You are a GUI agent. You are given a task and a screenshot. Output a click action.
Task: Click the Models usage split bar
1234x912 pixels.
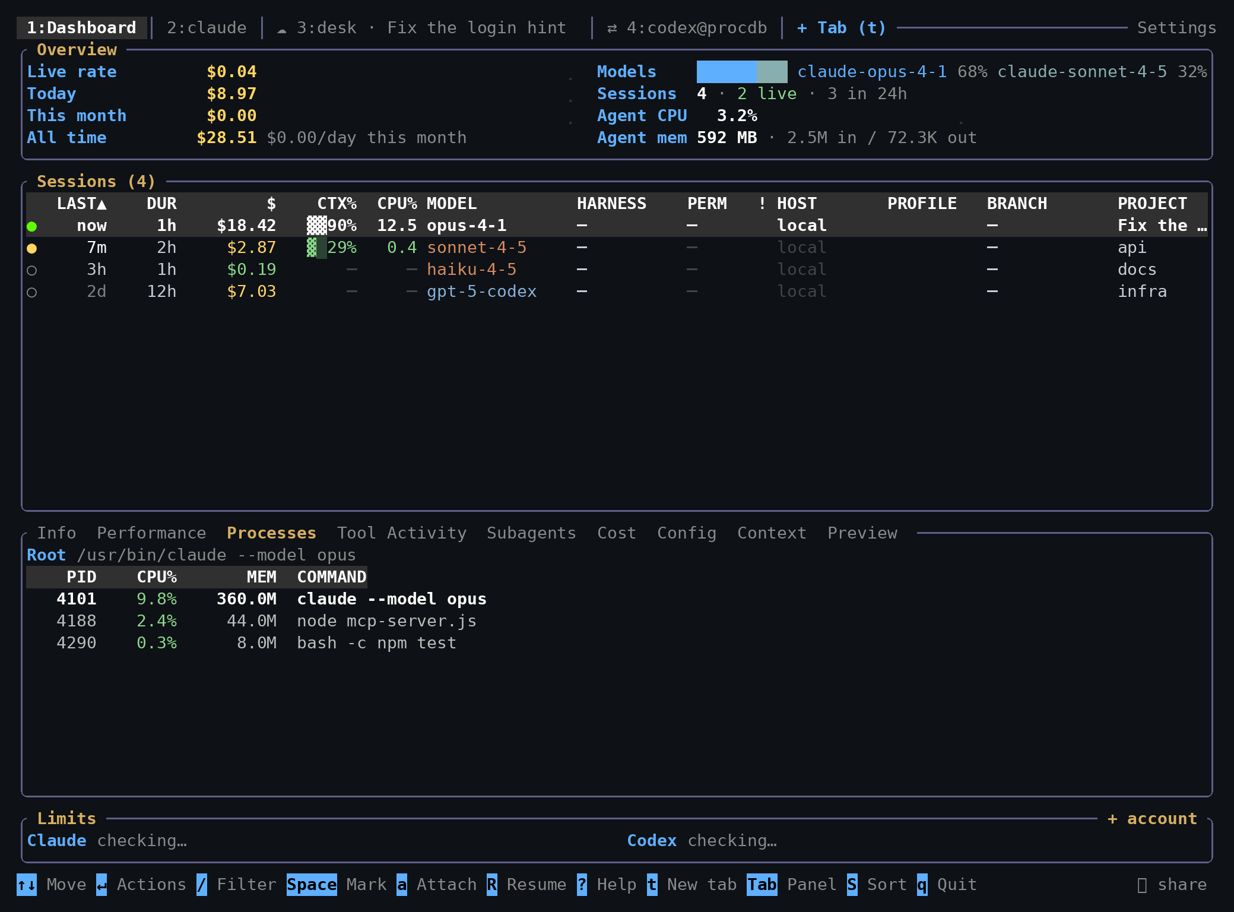pos(742,72)
